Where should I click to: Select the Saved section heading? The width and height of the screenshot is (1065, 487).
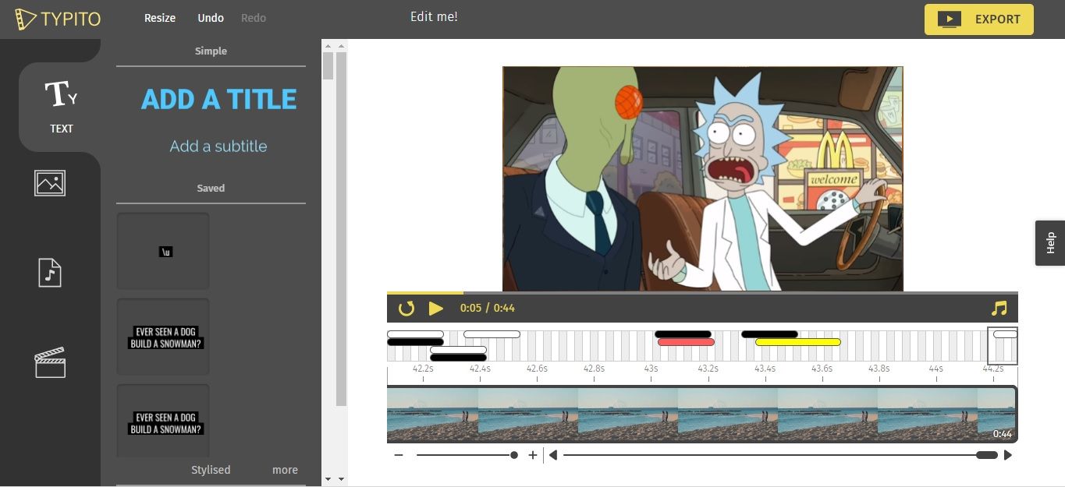(x=211, y=188)
